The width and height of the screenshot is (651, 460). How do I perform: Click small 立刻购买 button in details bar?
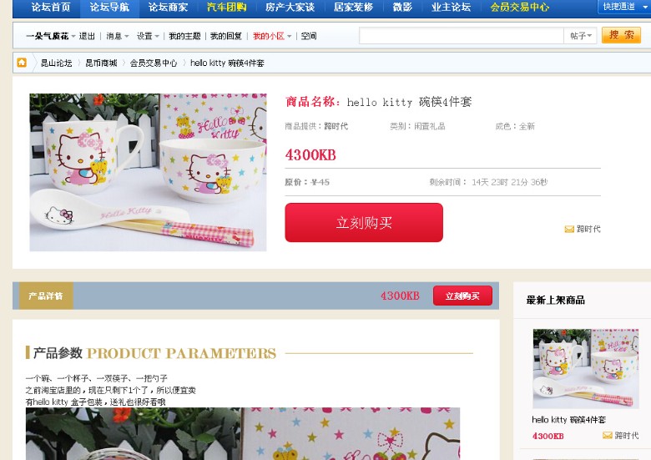(x=462, y=296)
